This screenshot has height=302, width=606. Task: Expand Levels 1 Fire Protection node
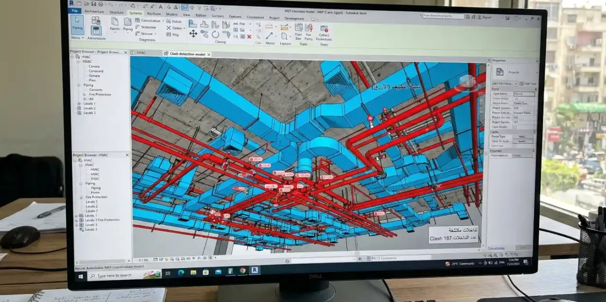pyautogui.click(x=76, y=220)
